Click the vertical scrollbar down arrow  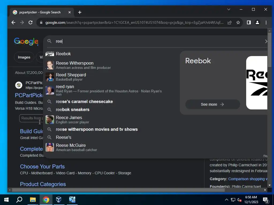pos(269,185)
